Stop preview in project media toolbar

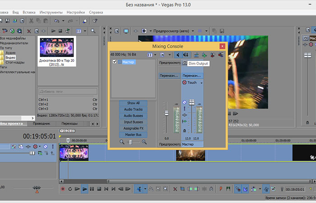click(60, 31)
